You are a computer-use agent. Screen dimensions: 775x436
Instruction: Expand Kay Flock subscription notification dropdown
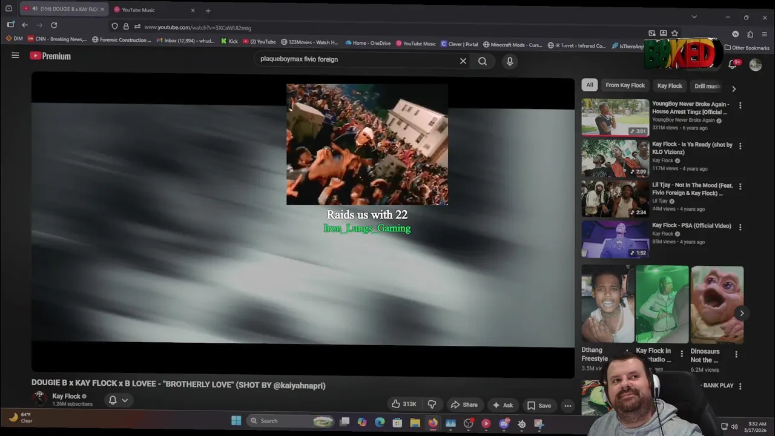point(119,400)
